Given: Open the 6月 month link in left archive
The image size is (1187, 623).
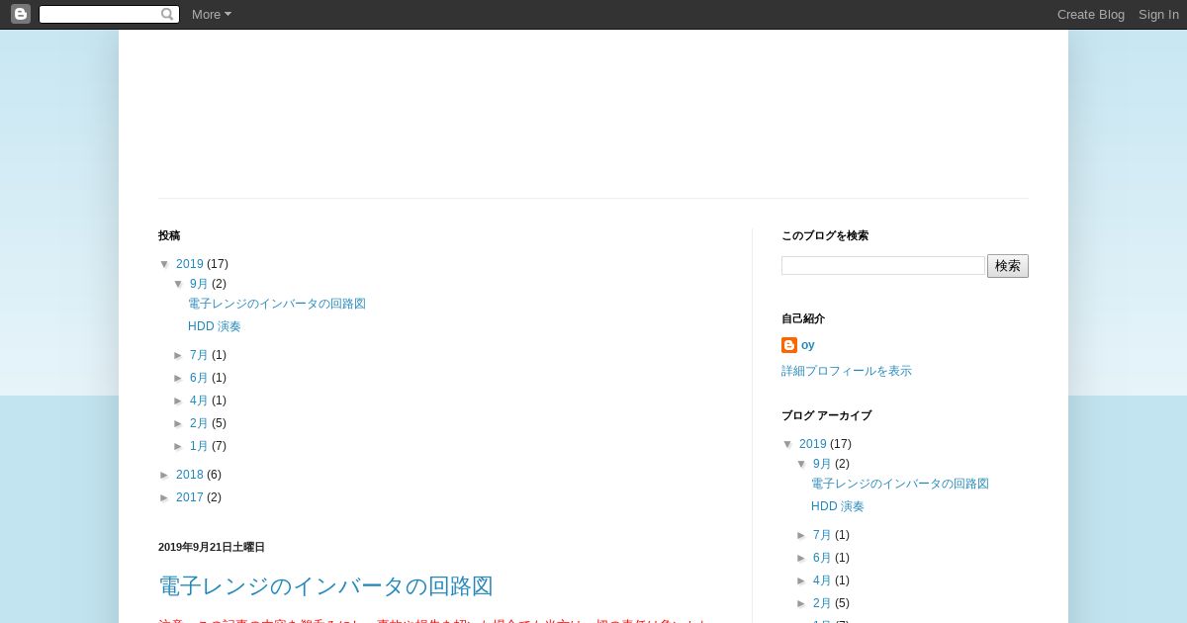Looking at the screenshot, I should tap(199, 378).
